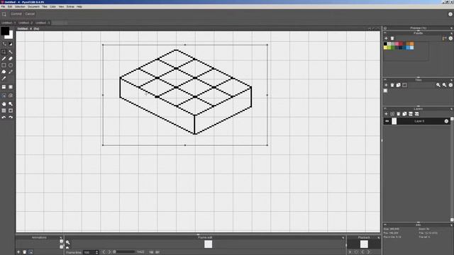Open the Tiles panel settings gear
This screenshot has width=454, height=255.
tap(450, 85)
